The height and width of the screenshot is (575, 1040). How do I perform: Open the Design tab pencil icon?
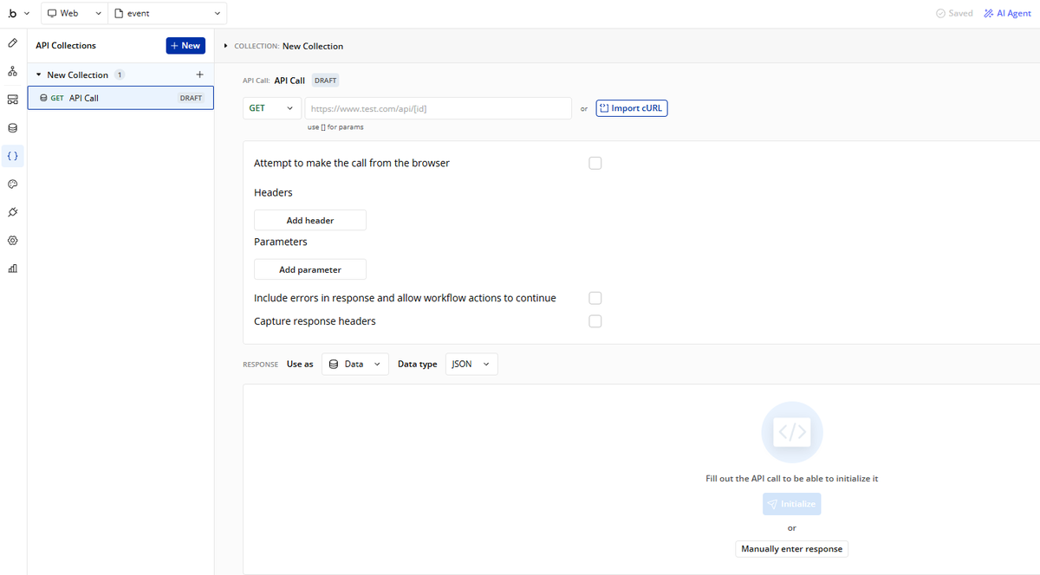coord(13,42)
